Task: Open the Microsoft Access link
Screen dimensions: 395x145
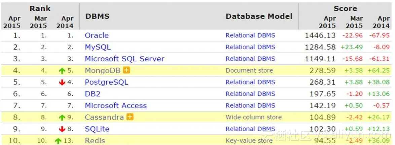Action: click(x=116, y=105)
